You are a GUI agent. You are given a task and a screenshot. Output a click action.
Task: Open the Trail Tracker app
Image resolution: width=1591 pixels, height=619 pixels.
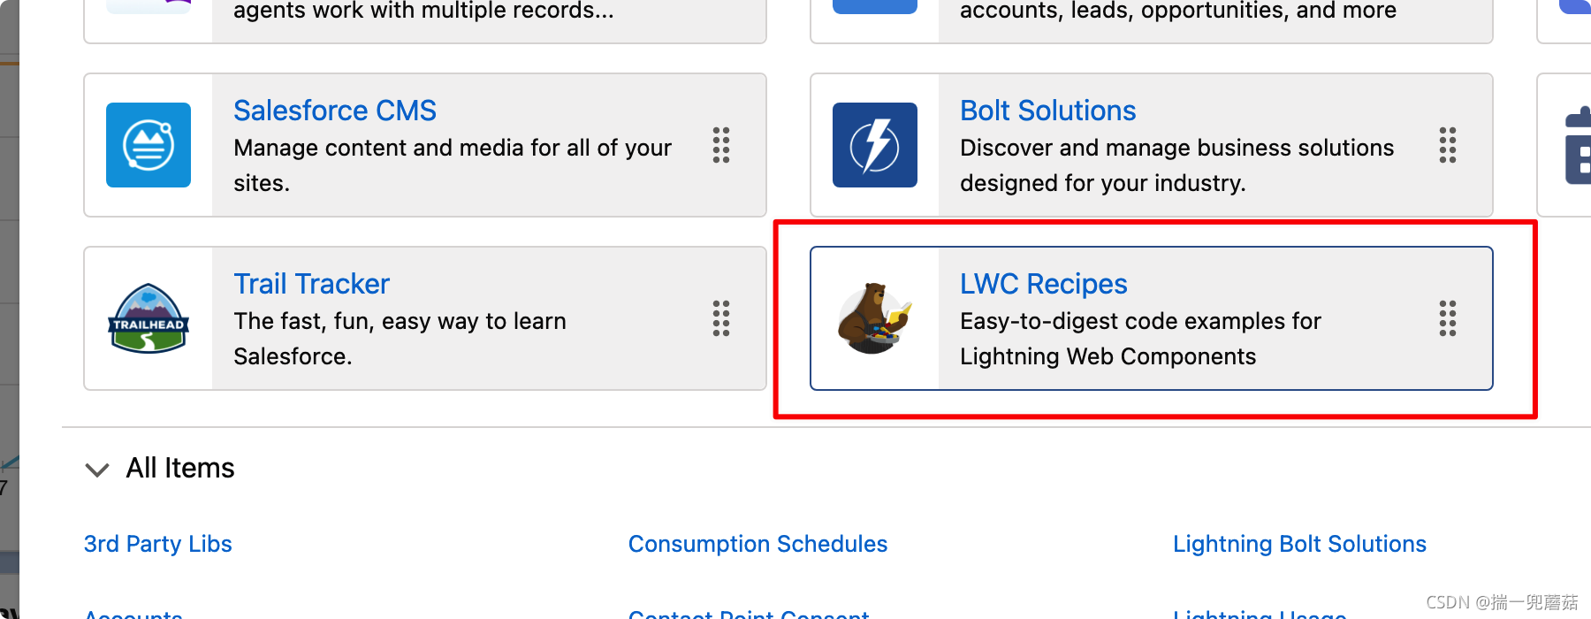(311, 283)
